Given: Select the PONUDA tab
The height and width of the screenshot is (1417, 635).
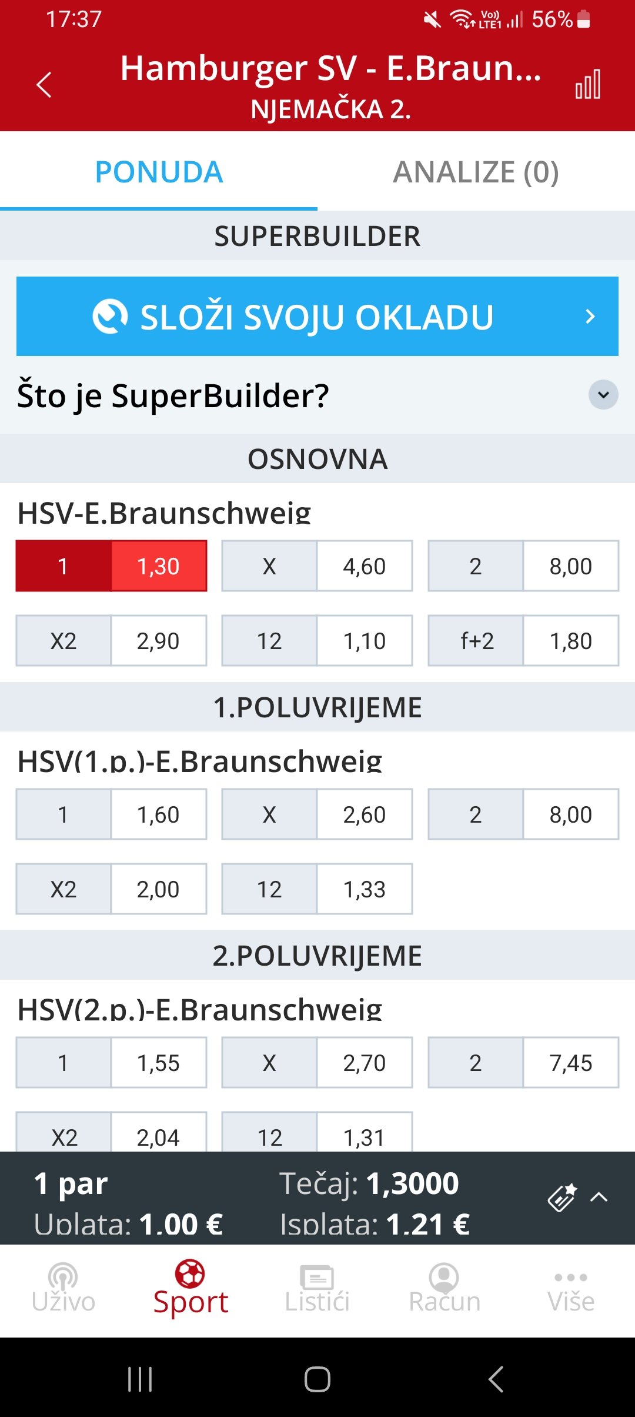Looking at the screenshot, I should 159,172.
